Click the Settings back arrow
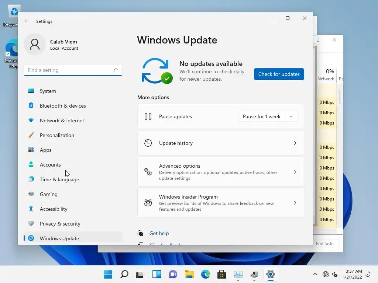Viewport: 378px width, 283px height. (x=27, y=21)
